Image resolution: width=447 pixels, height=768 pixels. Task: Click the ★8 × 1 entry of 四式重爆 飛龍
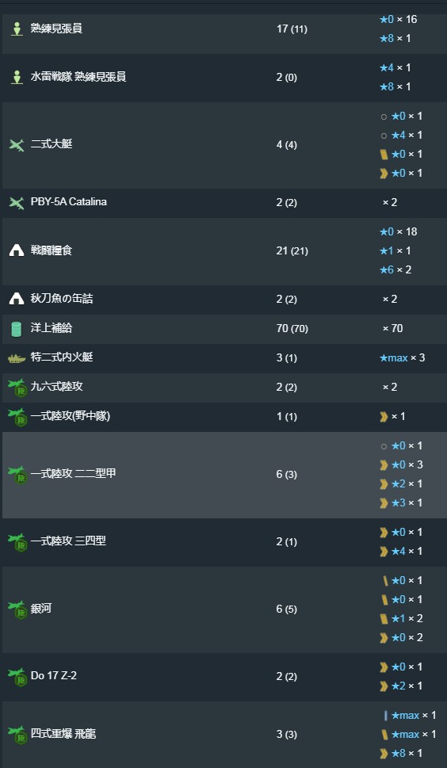[400, 753]
